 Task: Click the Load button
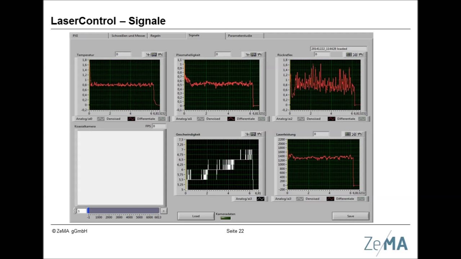[x=196, y=216]
